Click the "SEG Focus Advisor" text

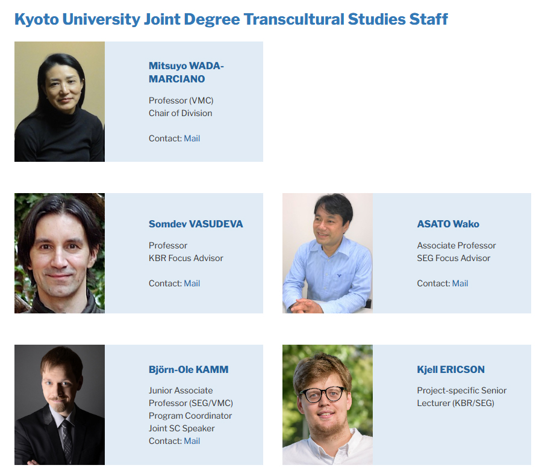point(453,258)
